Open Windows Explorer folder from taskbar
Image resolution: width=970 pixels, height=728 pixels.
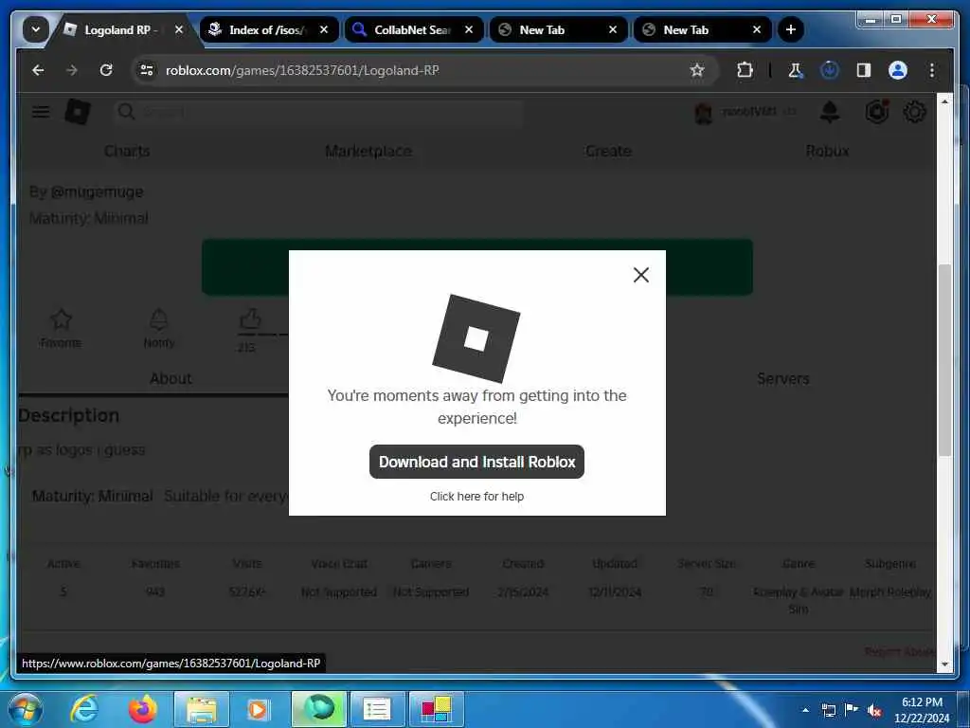[201, 709]
